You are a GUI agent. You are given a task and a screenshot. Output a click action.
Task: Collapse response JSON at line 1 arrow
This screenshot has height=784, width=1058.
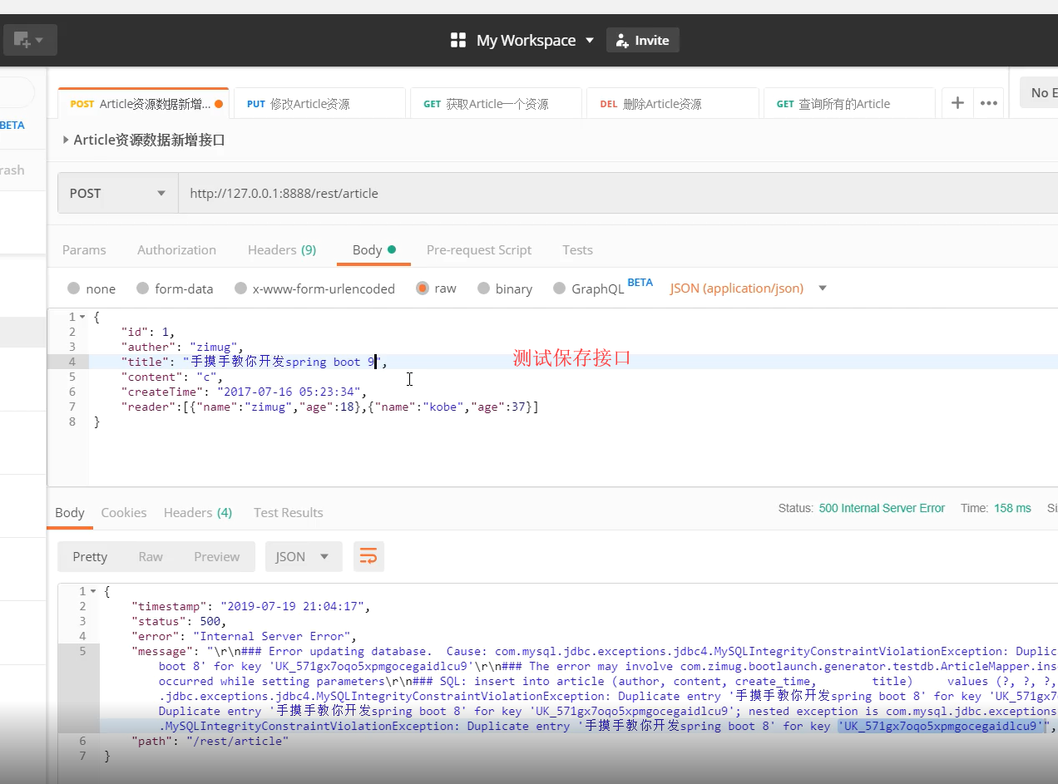(93, 591)
